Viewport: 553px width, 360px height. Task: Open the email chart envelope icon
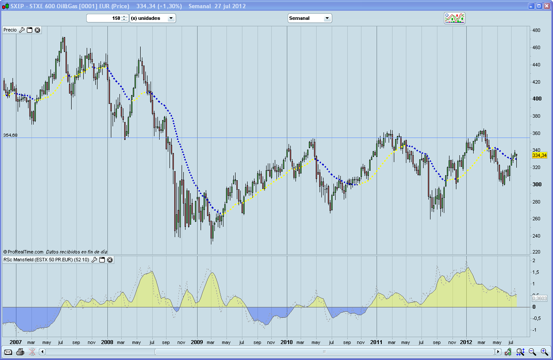[8, 352]
